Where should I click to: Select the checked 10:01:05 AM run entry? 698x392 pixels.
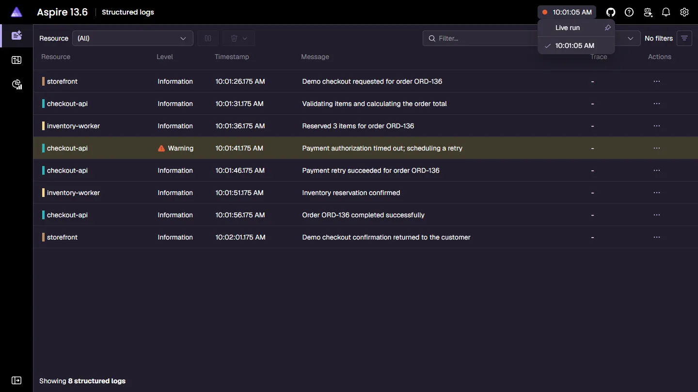pos(576,45)
